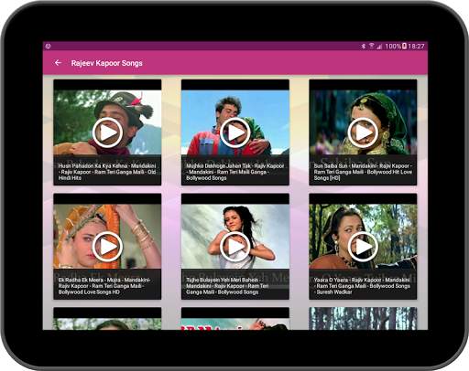This screenshot has height=371, width=469.
Task: Tap the cellular signal strength icon
Action: [379, 46]
